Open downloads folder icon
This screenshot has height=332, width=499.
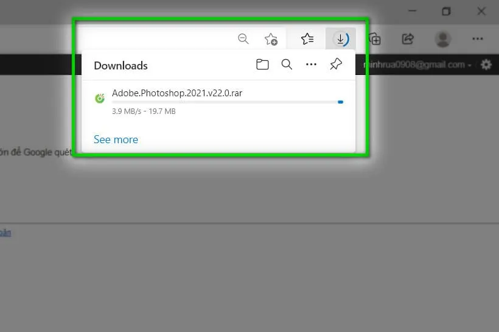click(x=262, y=65)
